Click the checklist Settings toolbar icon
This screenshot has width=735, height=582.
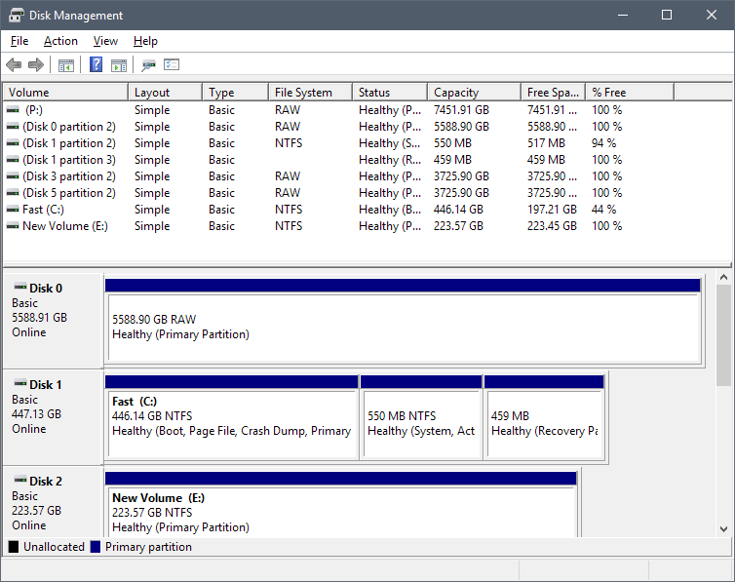pos(173,65)
